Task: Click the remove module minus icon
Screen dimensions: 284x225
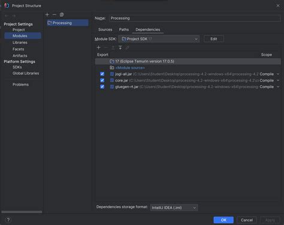Action: pos(55,14)
